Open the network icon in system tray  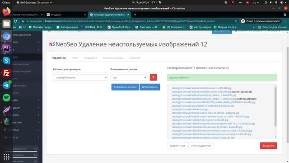pos(266,2)
